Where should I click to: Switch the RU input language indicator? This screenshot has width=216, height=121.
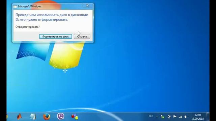click(151, 116)
